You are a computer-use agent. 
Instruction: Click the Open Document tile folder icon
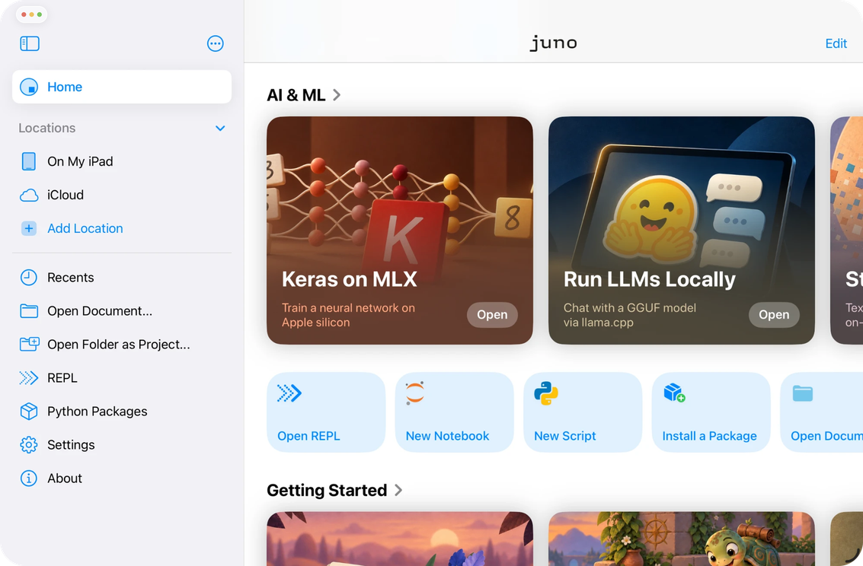point(803,393)
